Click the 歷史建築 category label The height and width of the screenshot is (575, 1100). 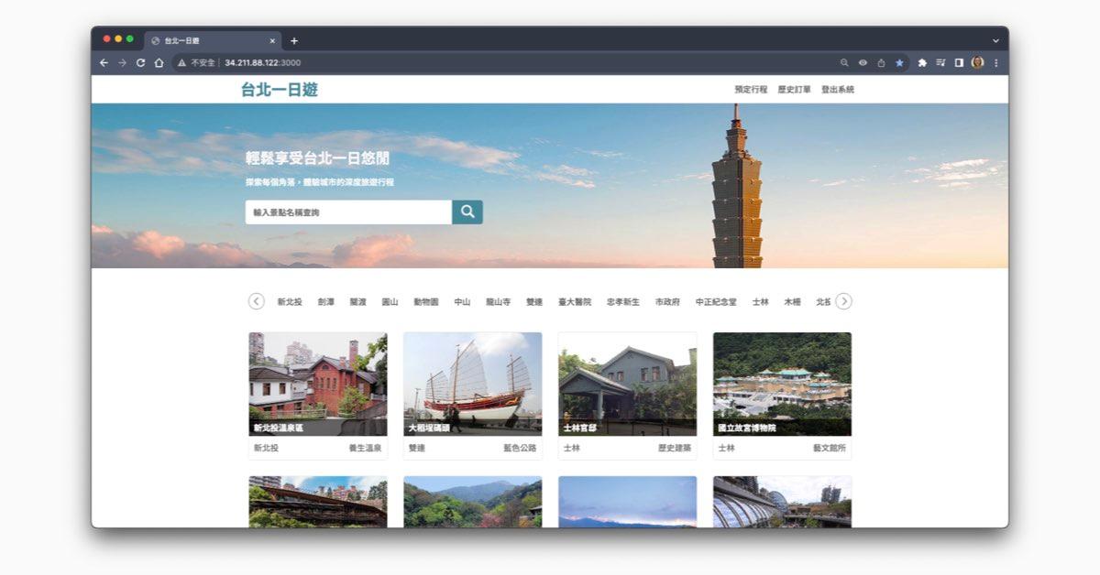coord(675,449)
